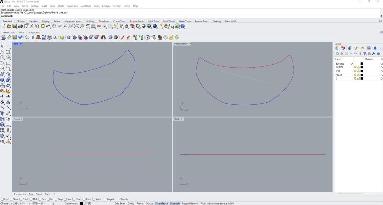This screenshot has width=383, height=205.
Task: Toggle Ortho in status bar
Action: click(131, 203)
